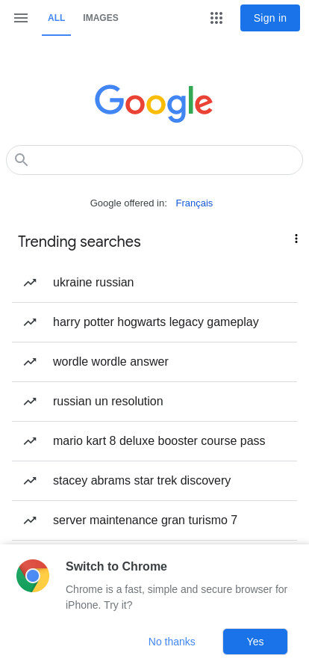Select russian un resolution trending search
Image resolution: width=309 pixels, height=670 pixels.
154,402
